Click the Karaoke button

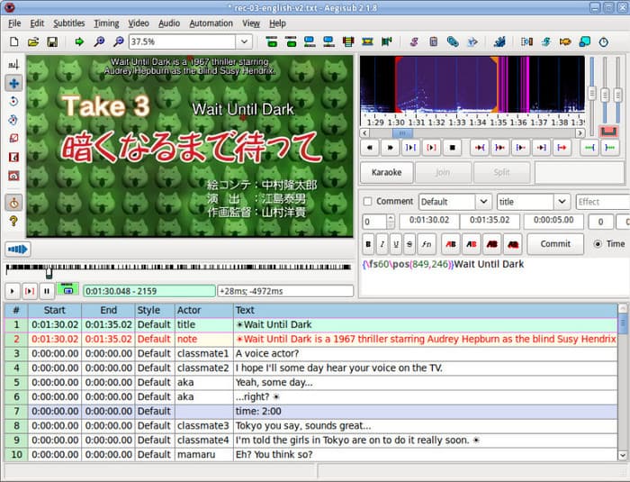(x=386, y=172)
